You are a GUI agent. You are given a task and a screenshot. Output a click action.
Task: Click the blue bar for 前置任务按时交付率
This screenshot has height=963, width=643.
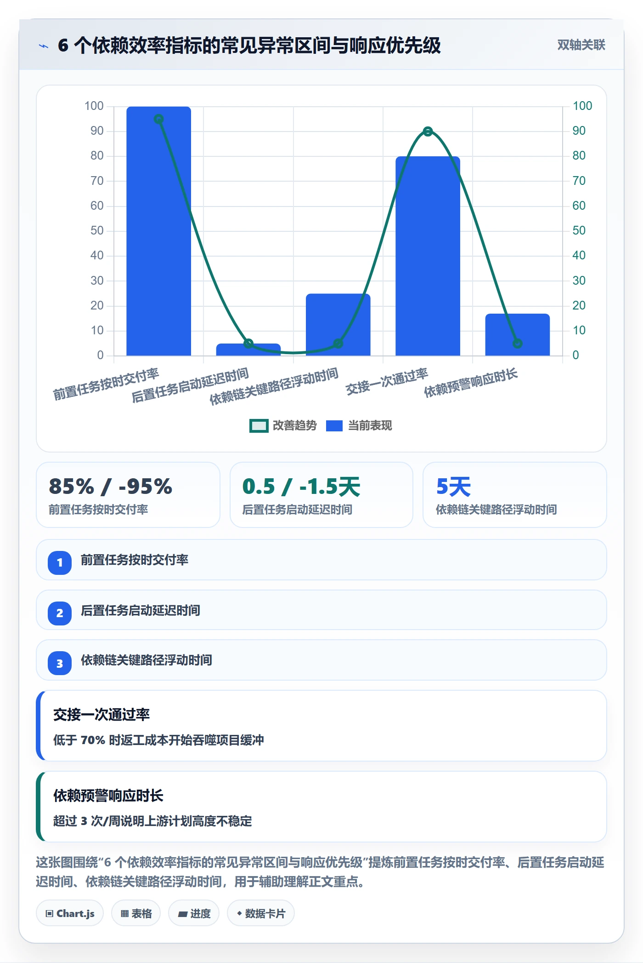point(158,231)
